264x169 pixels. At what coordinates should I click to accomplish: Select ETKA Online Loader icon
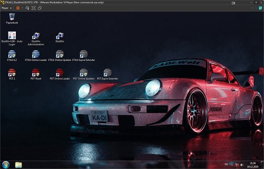click(36, 56)
